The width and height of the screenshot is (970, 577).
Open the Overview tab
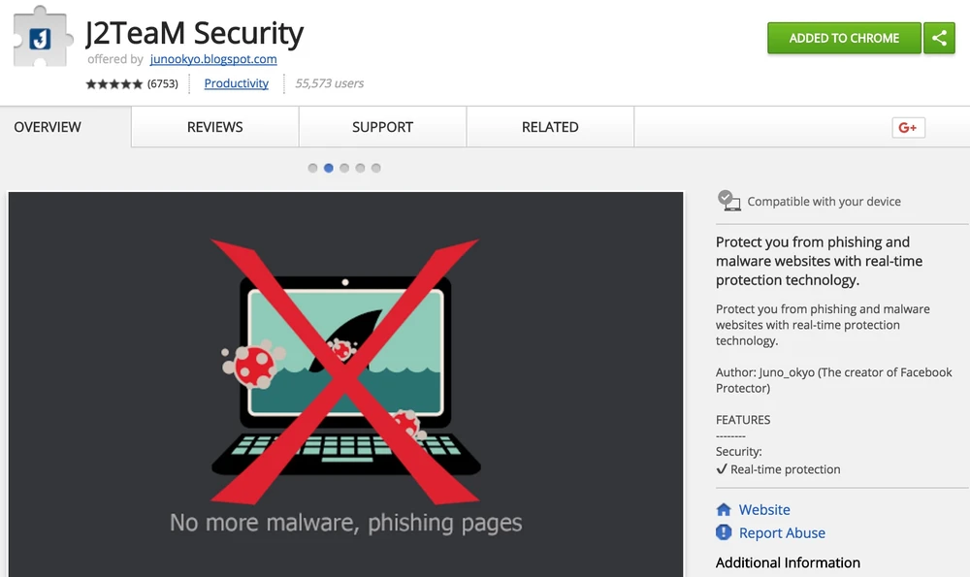point(48,127)
